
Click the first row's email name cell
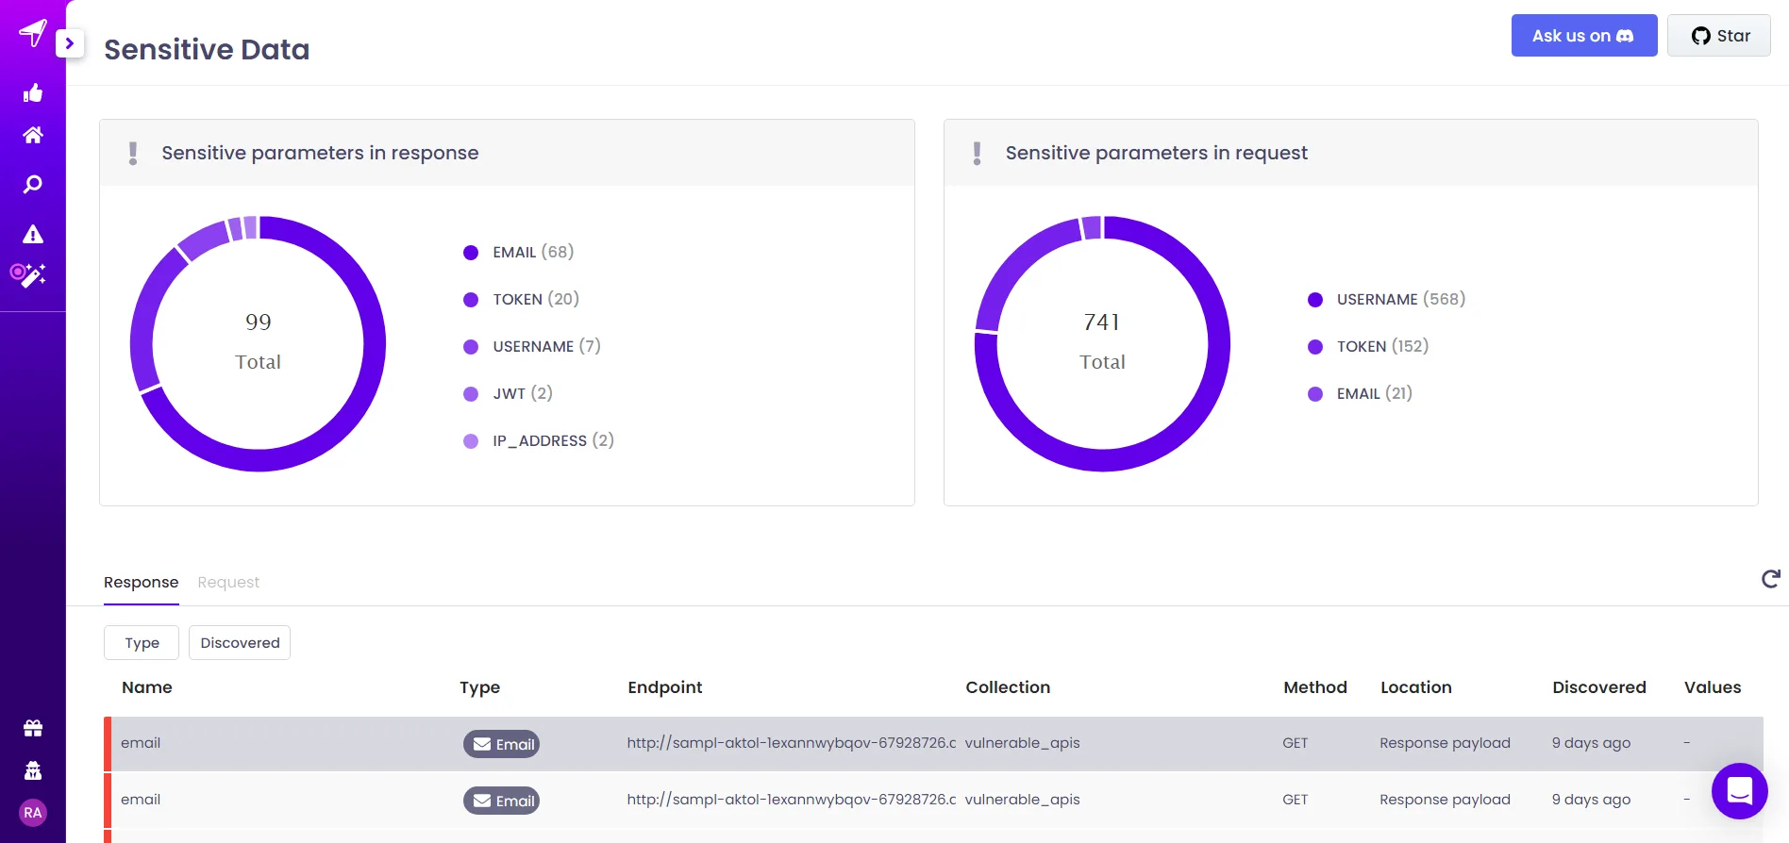click(x=141, y=743)
